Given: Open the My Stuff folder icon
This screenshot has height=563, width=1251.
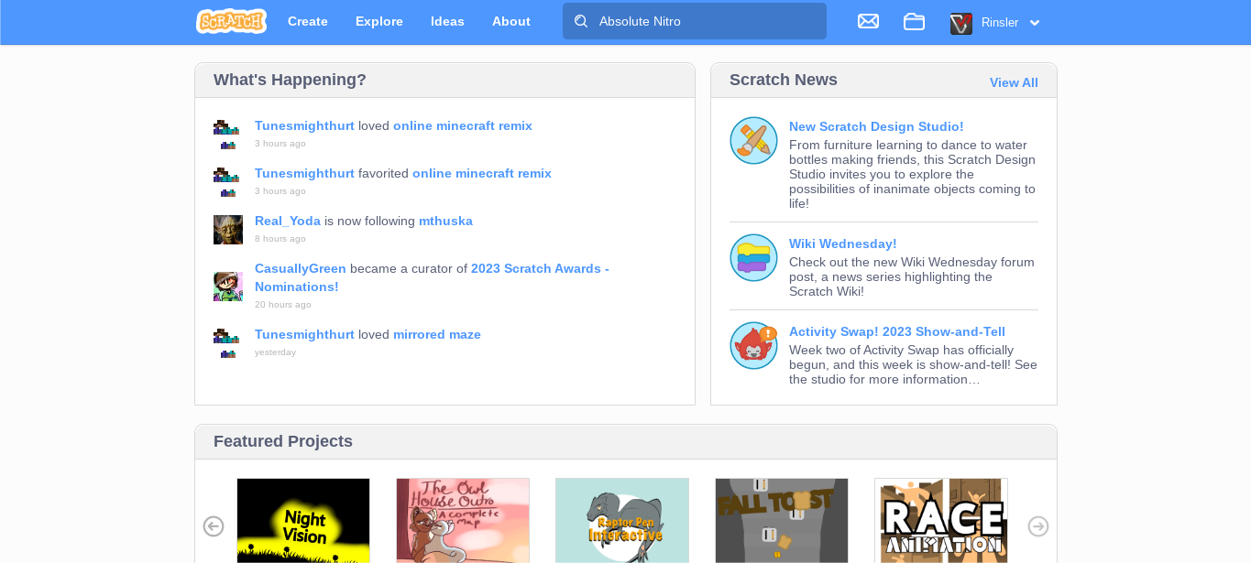Looking at the screenshot, I should pos(914,21).
